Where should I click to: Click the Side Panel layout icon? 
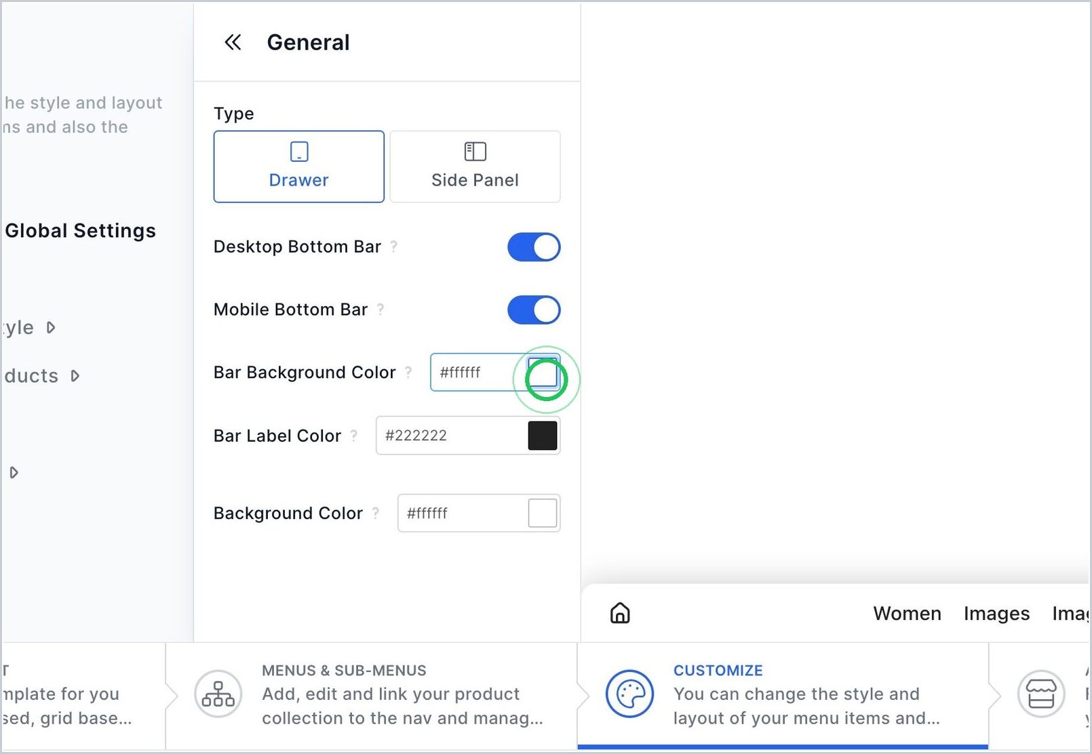[475, 152]
